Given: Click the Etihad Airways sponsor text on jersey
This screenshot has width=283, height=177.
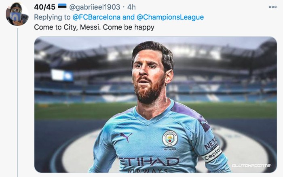Looking at the screenshot, I should (x=148, y=164).
